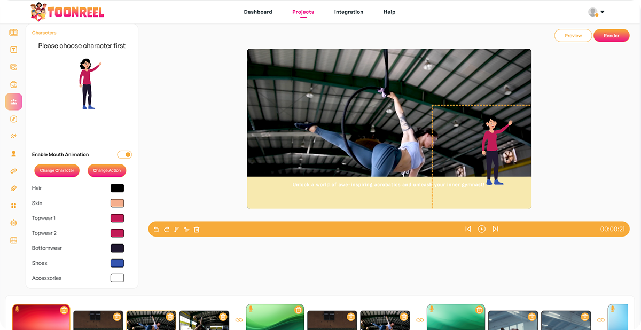Click microphone icon on first green scene
The image size is (641, 330).
(x=251, y=309)
